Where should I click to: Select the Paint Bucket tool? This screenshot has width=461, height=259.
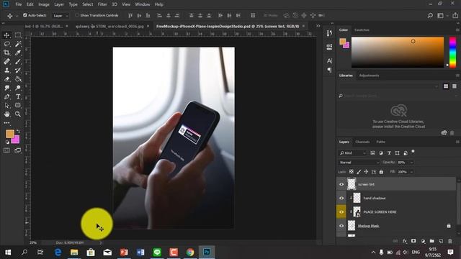coord(18,79)
